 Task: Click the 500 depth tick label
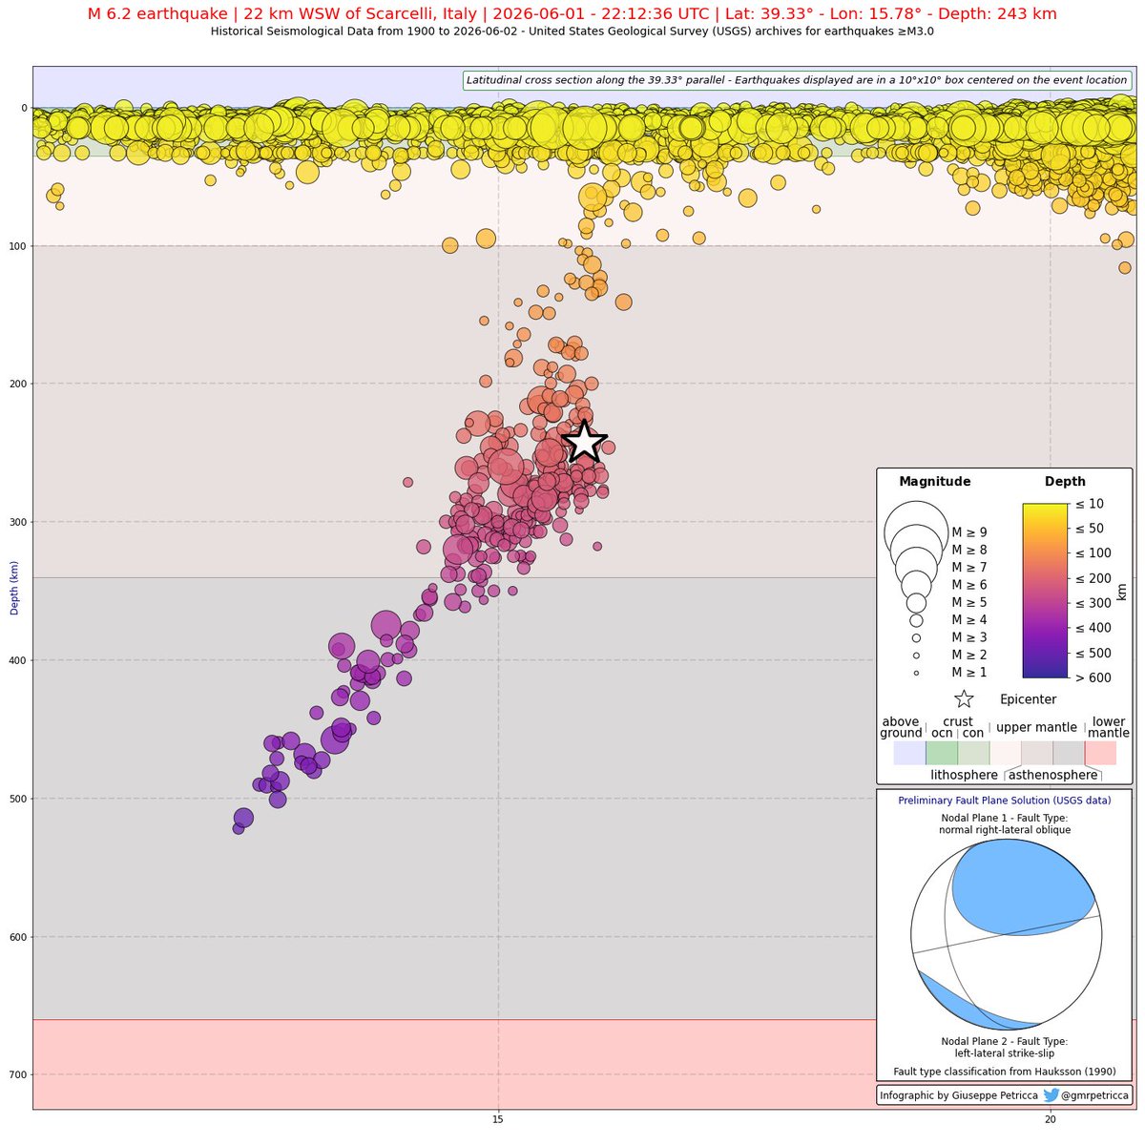click(18, 799)
